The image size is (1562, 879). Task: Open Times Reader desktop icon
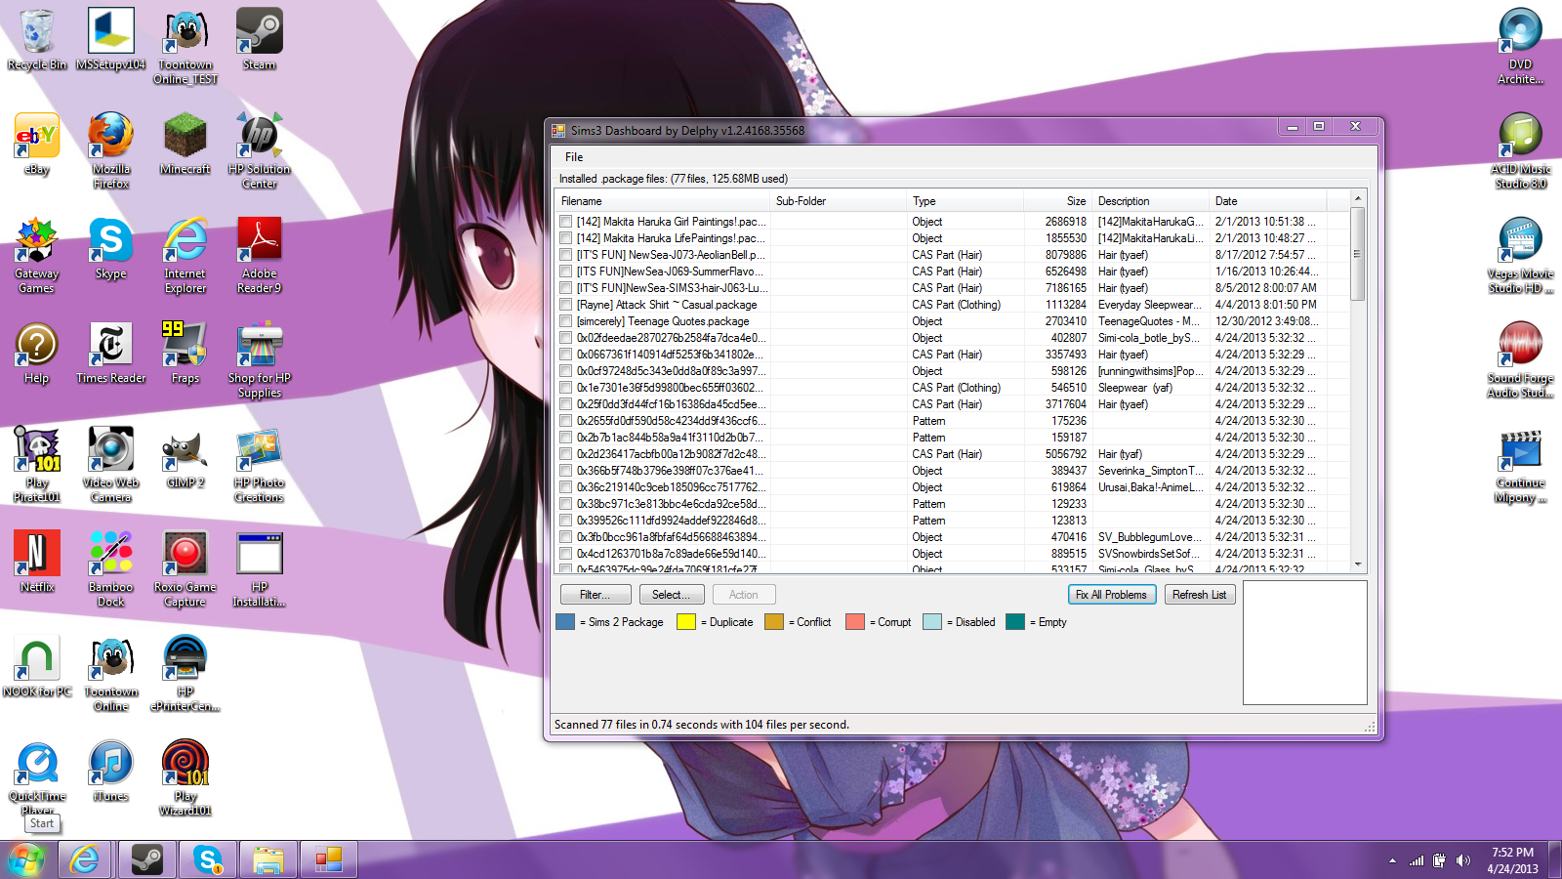(111, 353)
